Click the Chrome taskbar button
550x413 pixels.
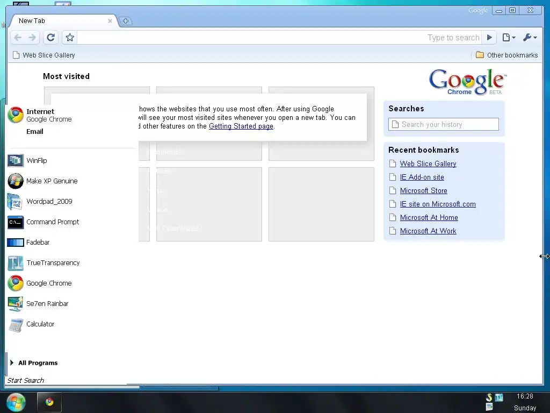[x=49, y=402]
